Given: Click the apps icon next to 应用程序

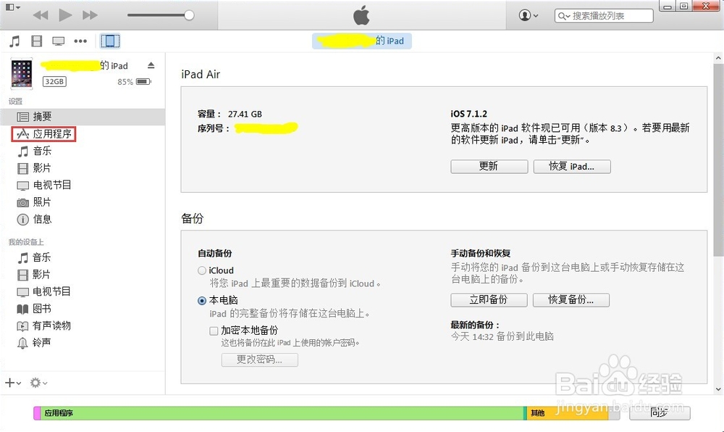Looking at the screenshot, I should [x=22, y=134].
